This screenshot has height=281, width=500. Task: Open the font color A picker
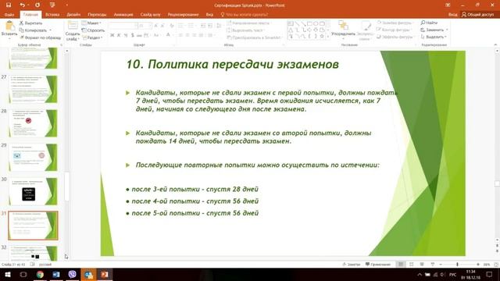coord(168,35)
